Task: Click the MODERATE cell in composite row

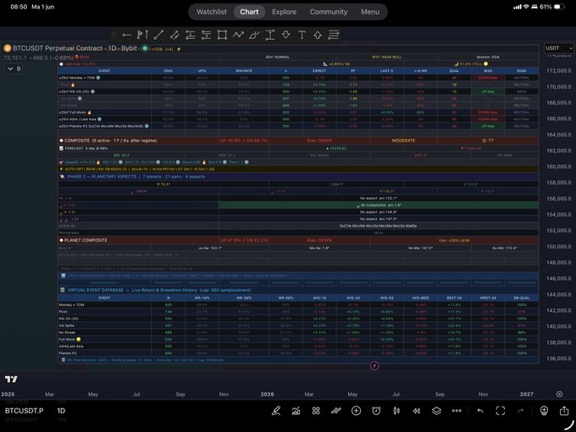Action: pyautogui.click(x=403, y=141)
